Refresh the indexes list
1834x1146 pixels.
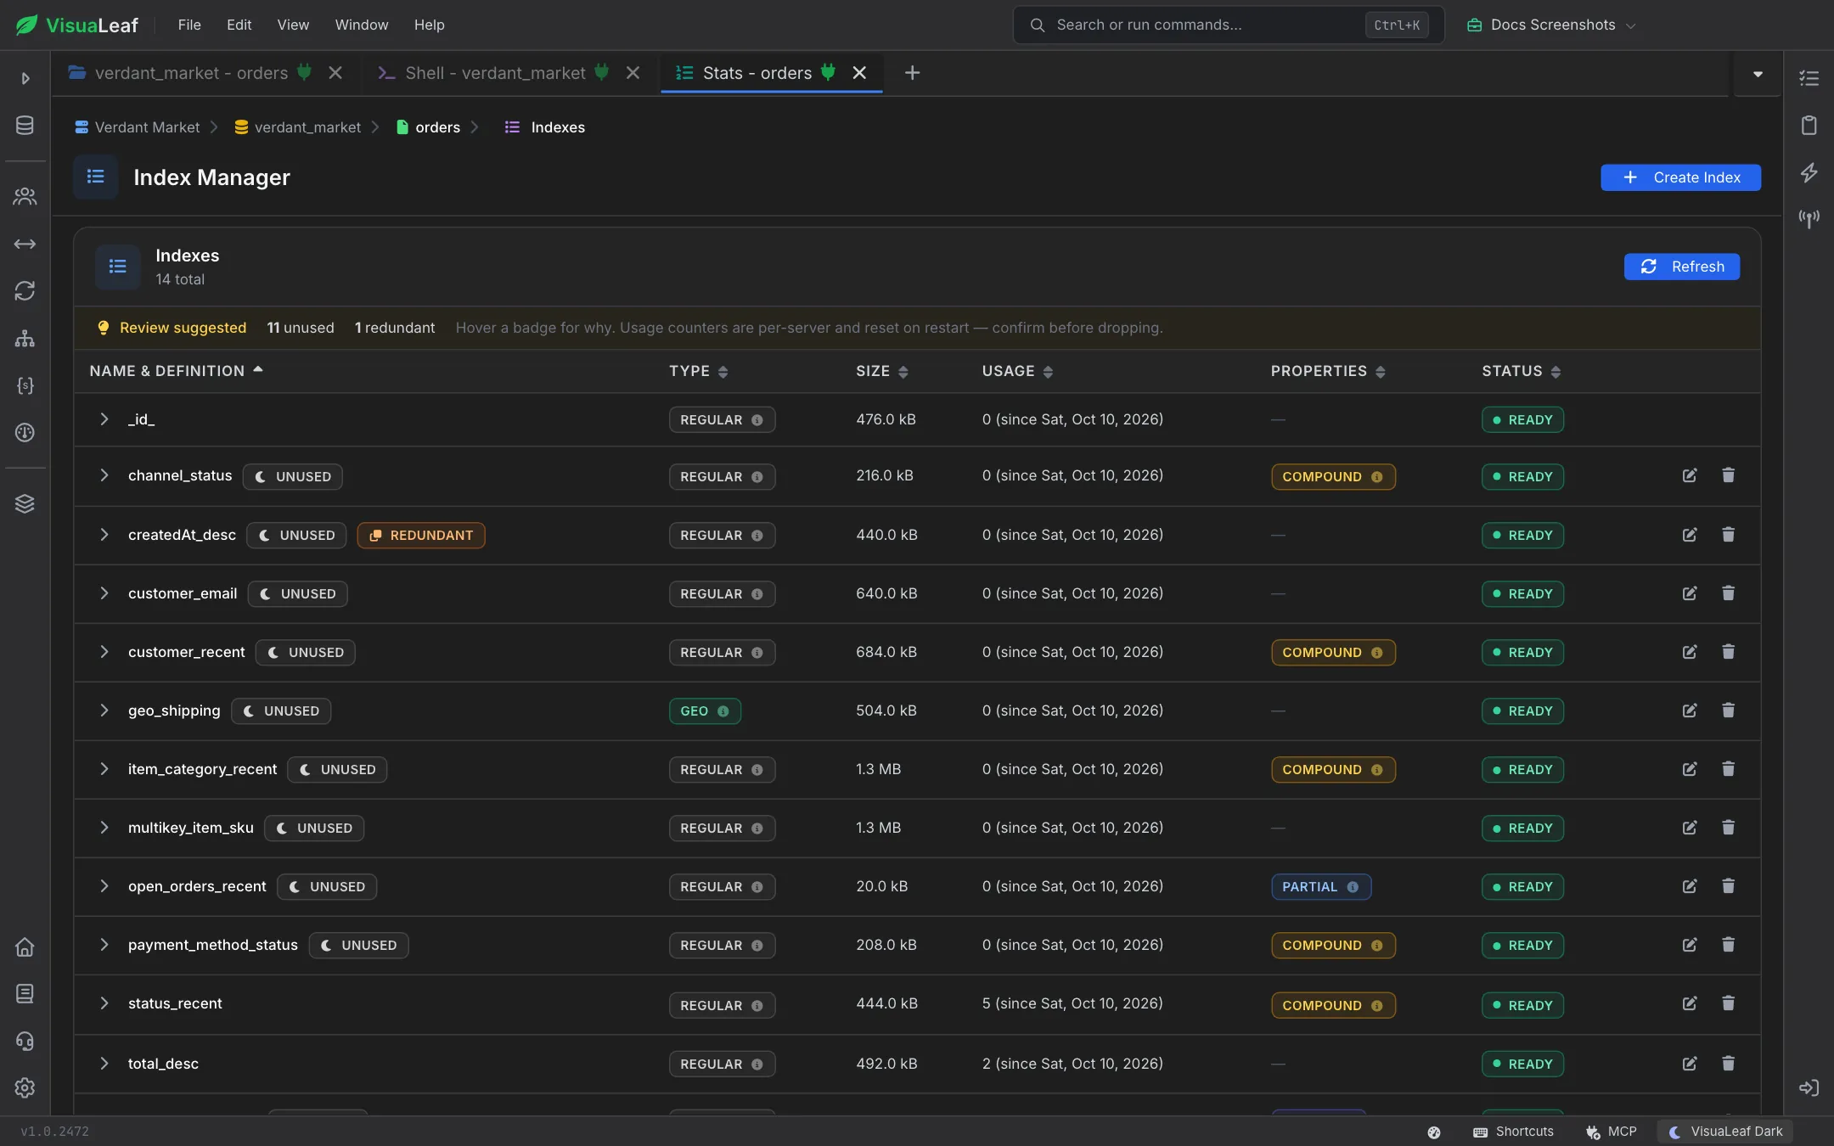coord(1681,267)
